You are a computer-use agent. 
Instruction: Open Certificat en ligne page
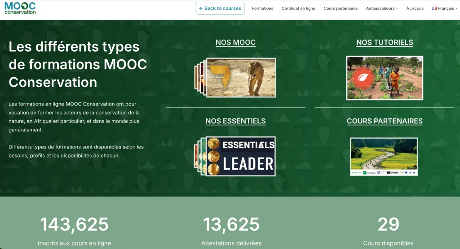[298, 9]
